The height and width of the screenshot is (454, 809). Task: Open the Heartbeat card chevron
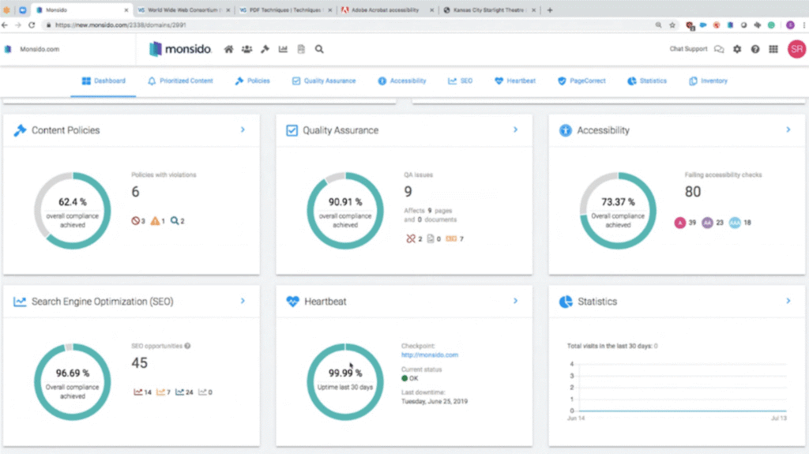pos(515,301)
